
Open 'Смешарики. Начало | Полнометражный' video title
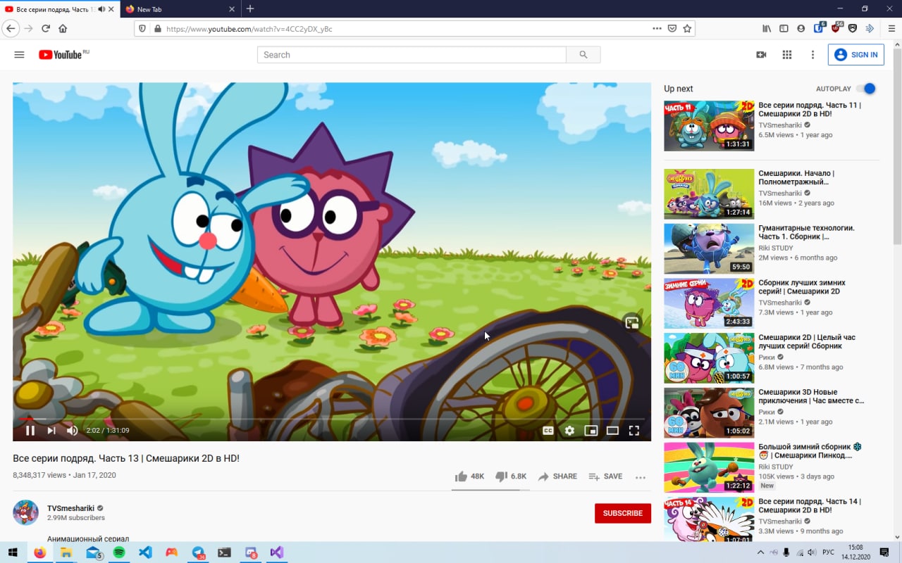pyautogui.click(x=796, y=177)
